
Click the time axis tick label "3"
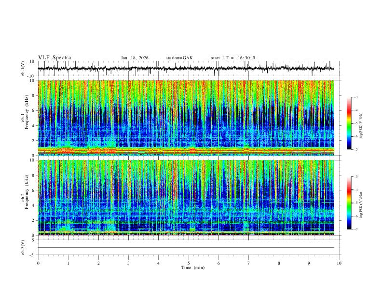(x=128, y=263)
